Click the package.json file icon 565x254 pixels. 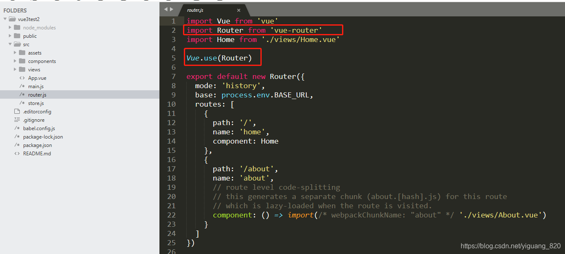(16, 145)
